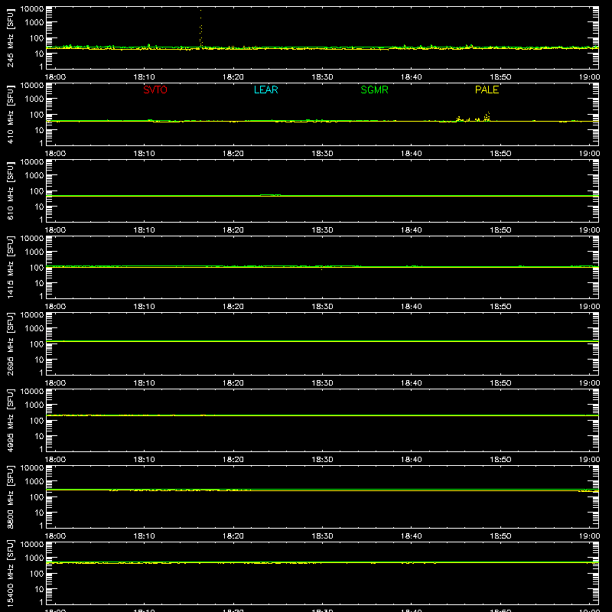Click the 18:30 label under the 245 MHz plot
This screenshot has height=612, width=612.
click(x=322, y=77)
